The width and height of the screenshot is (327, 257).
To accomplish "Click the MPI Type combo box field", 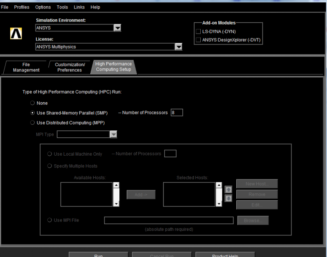I will coord(83,134).
